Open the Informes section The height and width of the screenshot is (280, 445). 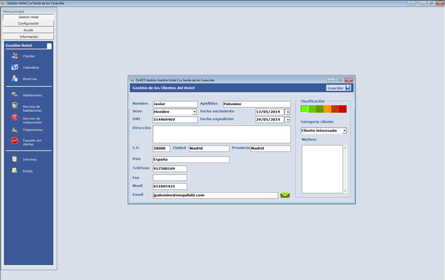14,159
